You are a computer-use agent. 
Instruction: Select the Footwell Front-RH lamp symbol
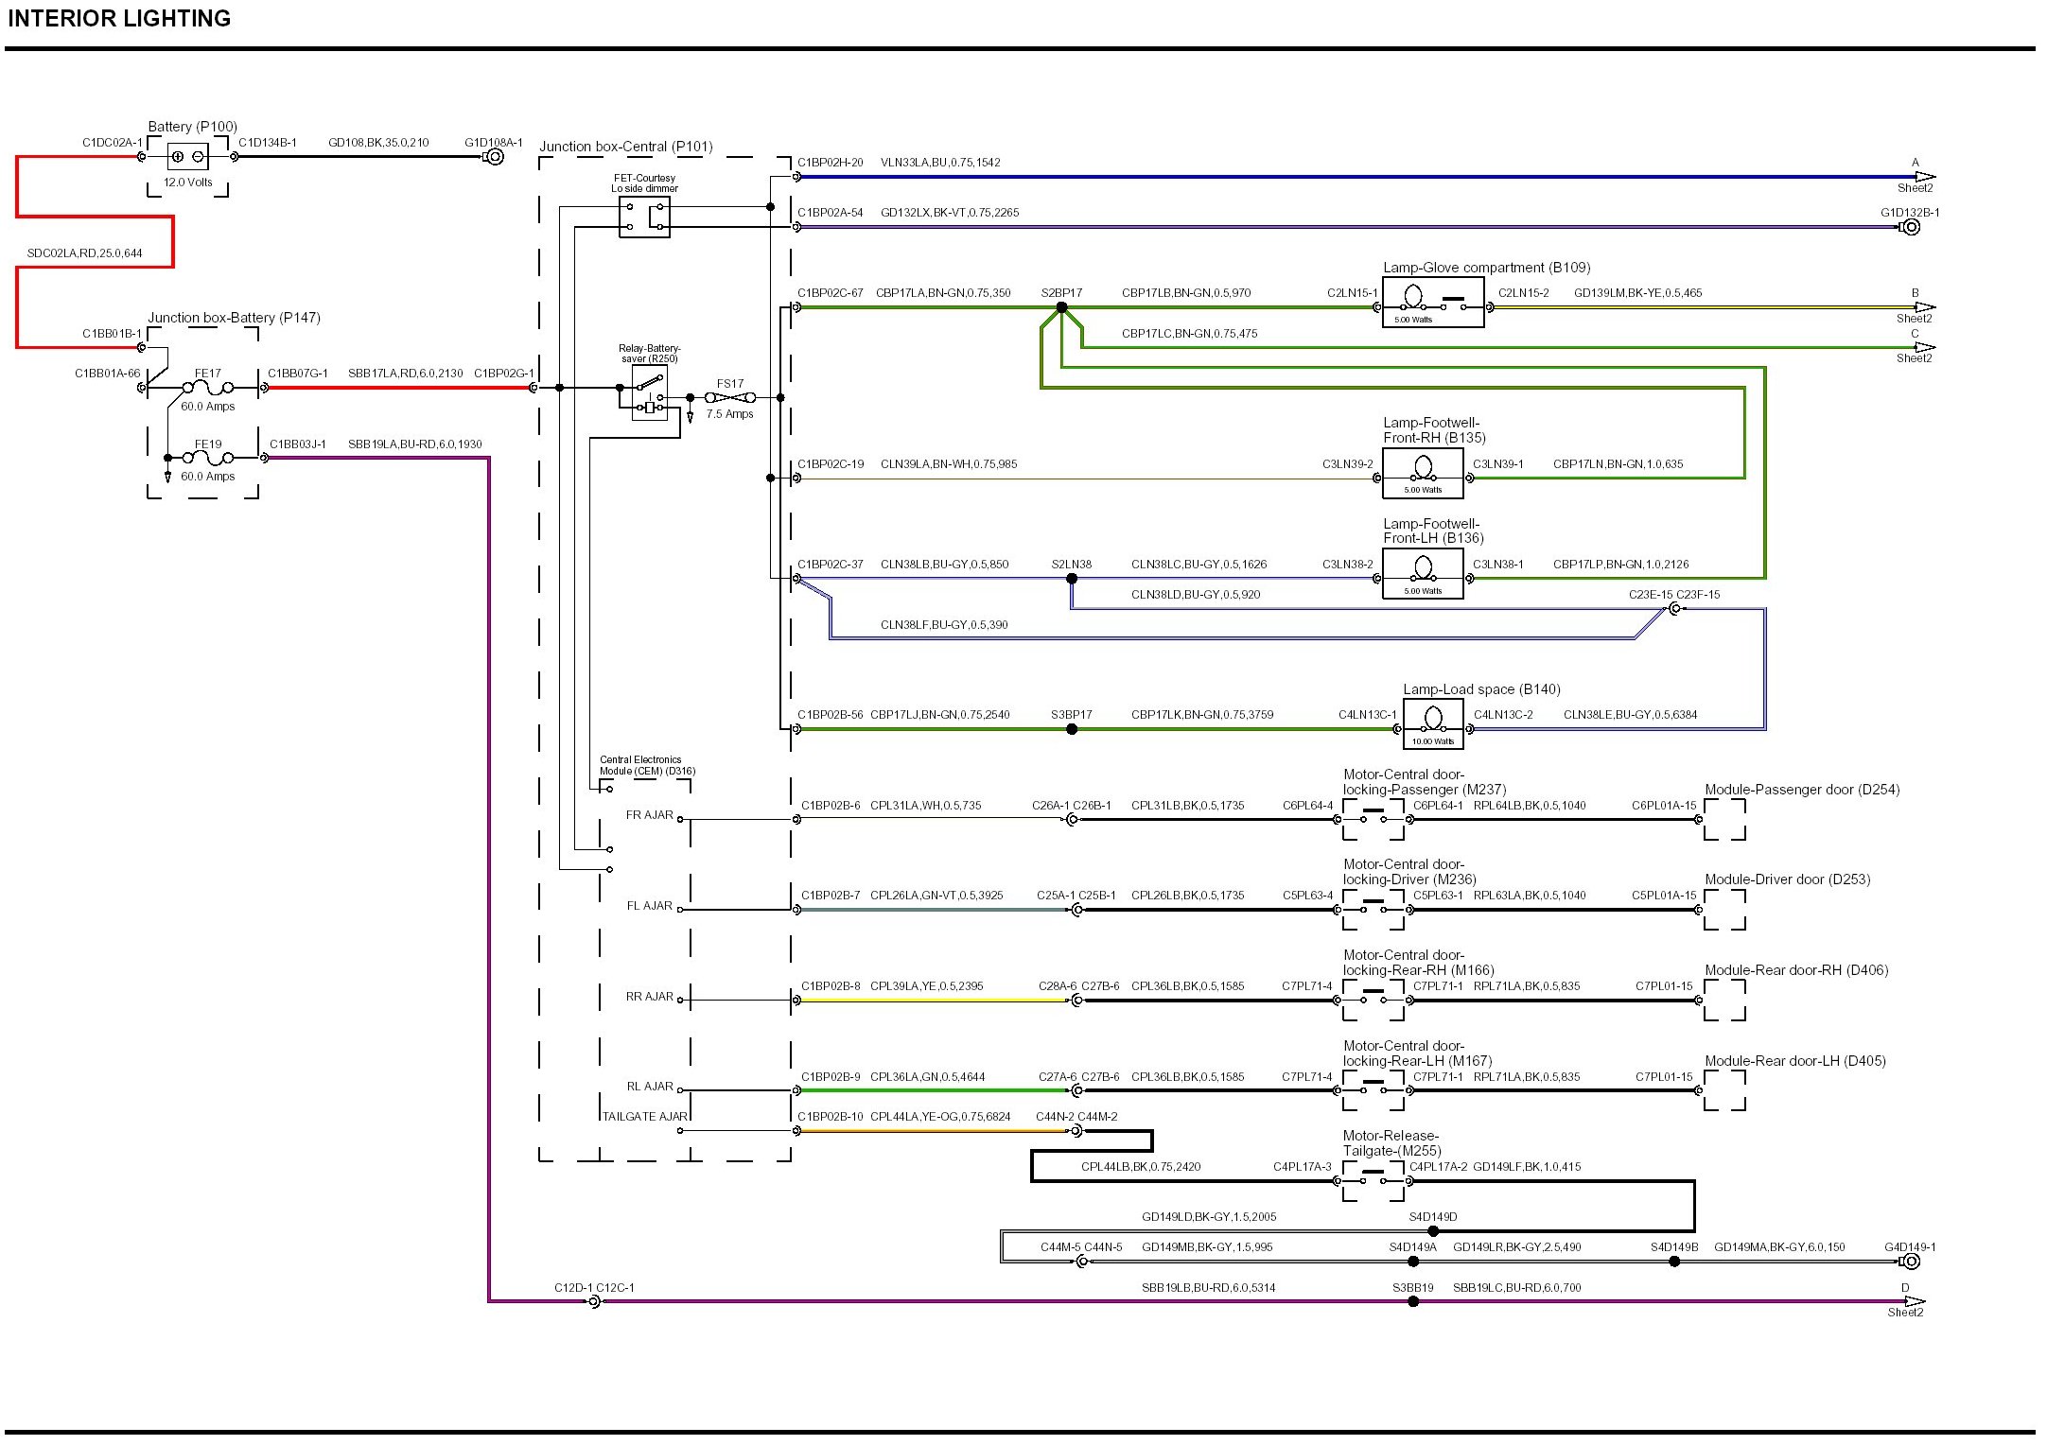click(1422, 473)
